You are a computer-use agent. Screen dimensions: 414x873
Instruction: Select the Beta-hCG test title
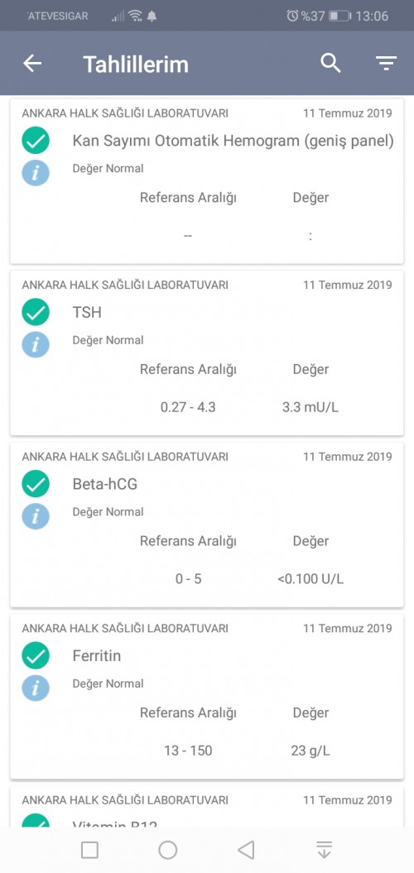(105, 484)
